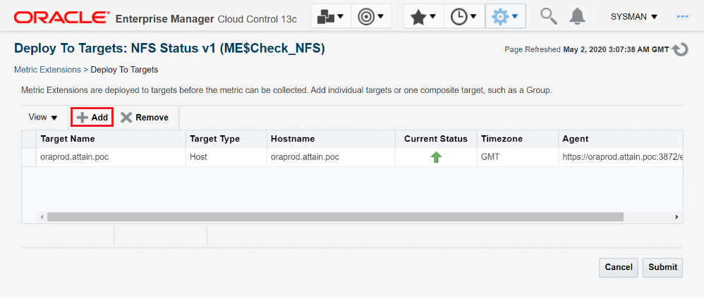
Task: Open the Enterprise menu icon
Action: coord(331,17)
